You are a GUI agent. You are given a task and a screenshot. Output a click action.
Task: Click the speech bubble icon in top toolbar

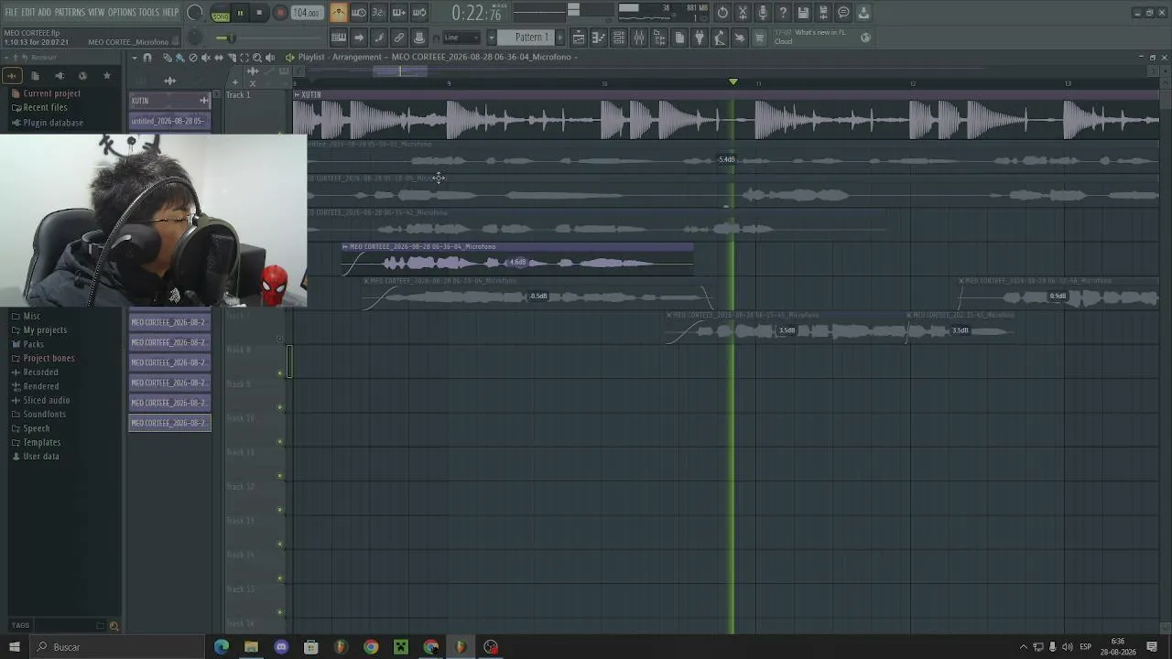point(843,13)
